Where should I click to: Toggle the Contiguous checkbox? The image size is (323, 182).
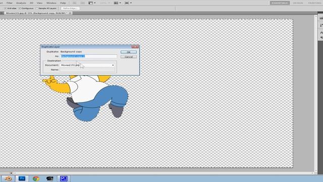[x=20, y=9]
